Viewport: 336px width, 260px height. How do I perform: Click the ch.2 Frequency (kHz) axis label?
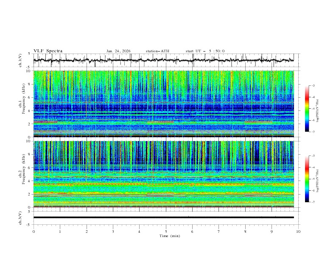tap(22, 169)
